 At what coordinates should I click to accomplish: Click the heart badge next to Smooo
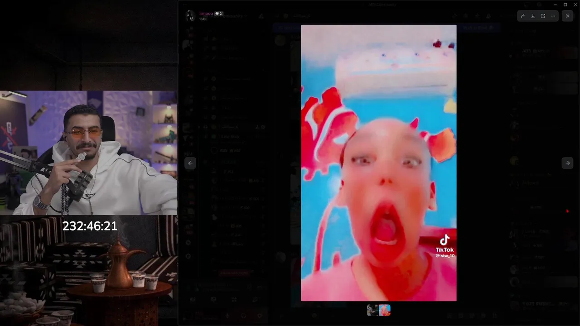pyautogui.click(x=219, y=14)
